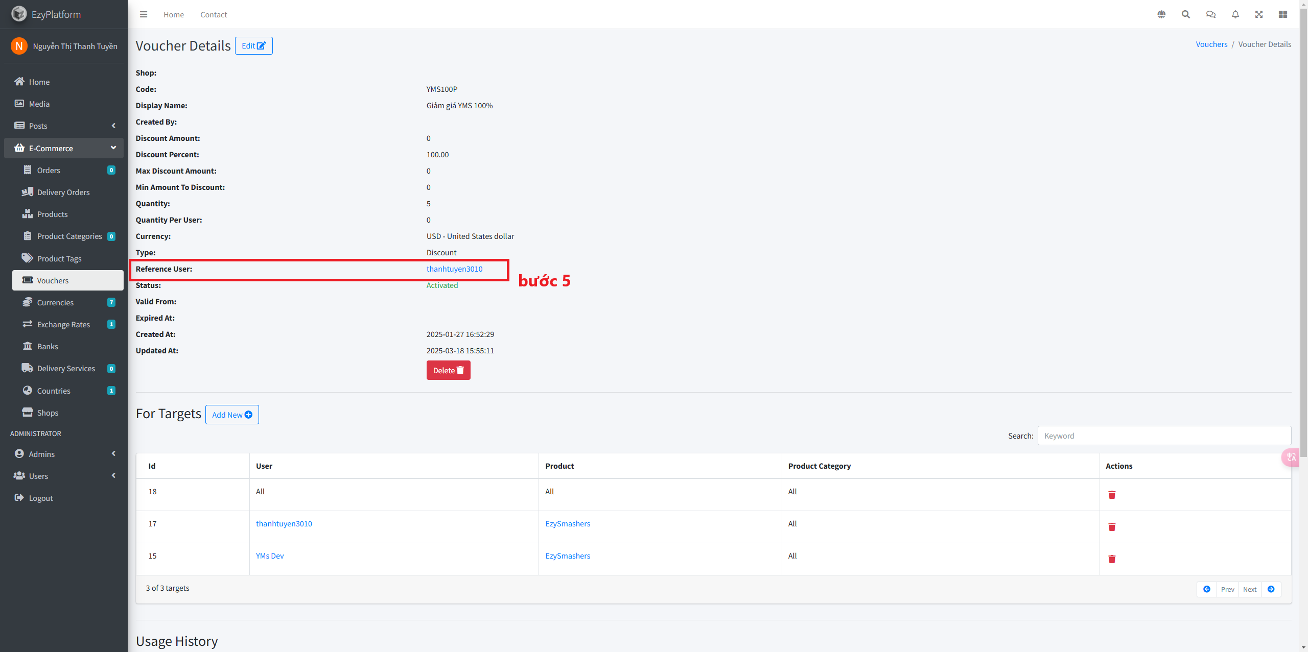Select Vouchers menu item

[68, 280]
